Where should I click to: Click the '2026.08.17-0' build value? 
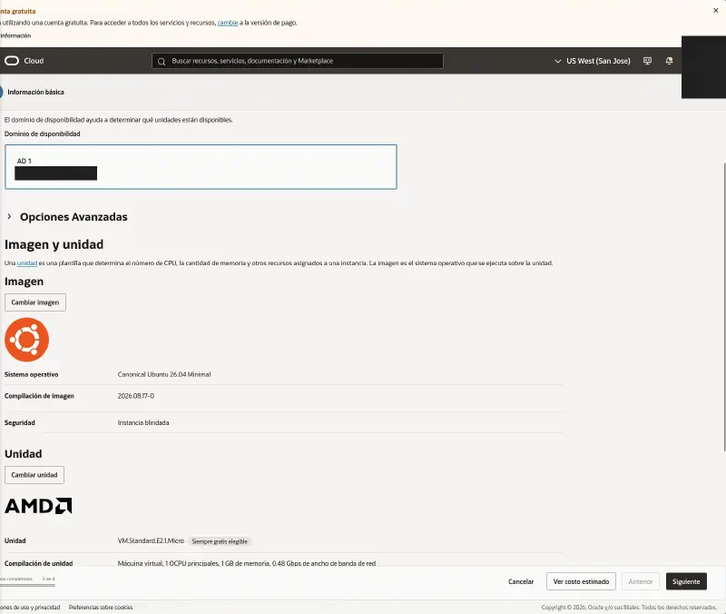click(x=135, y=396)
